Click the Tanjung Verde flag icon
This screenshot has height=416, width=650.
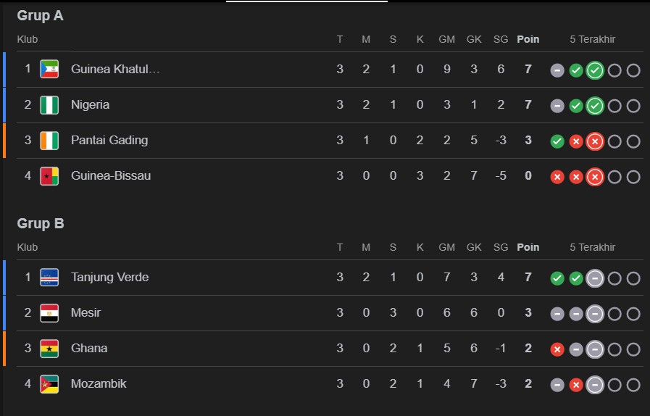[x=49, y=278]
